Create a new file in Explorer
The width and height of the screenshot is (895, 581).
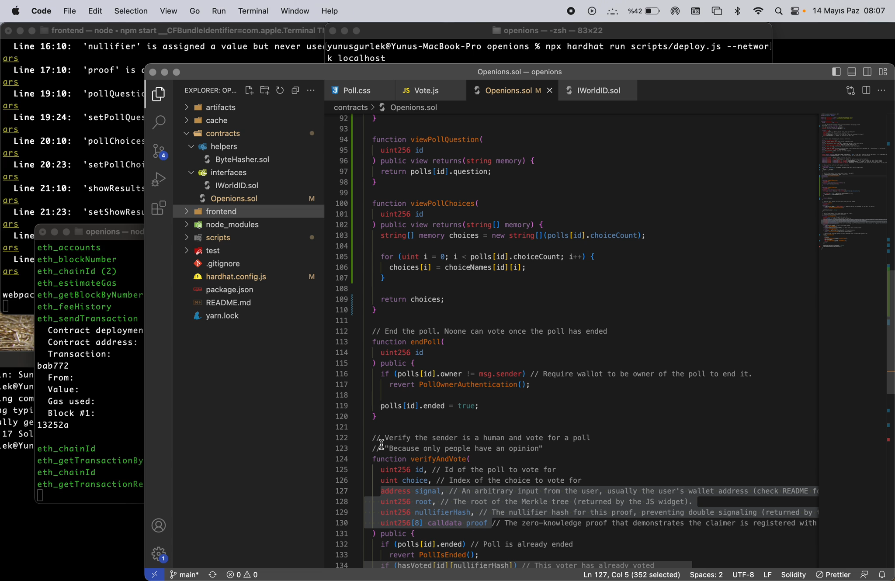tap(249, 90)
